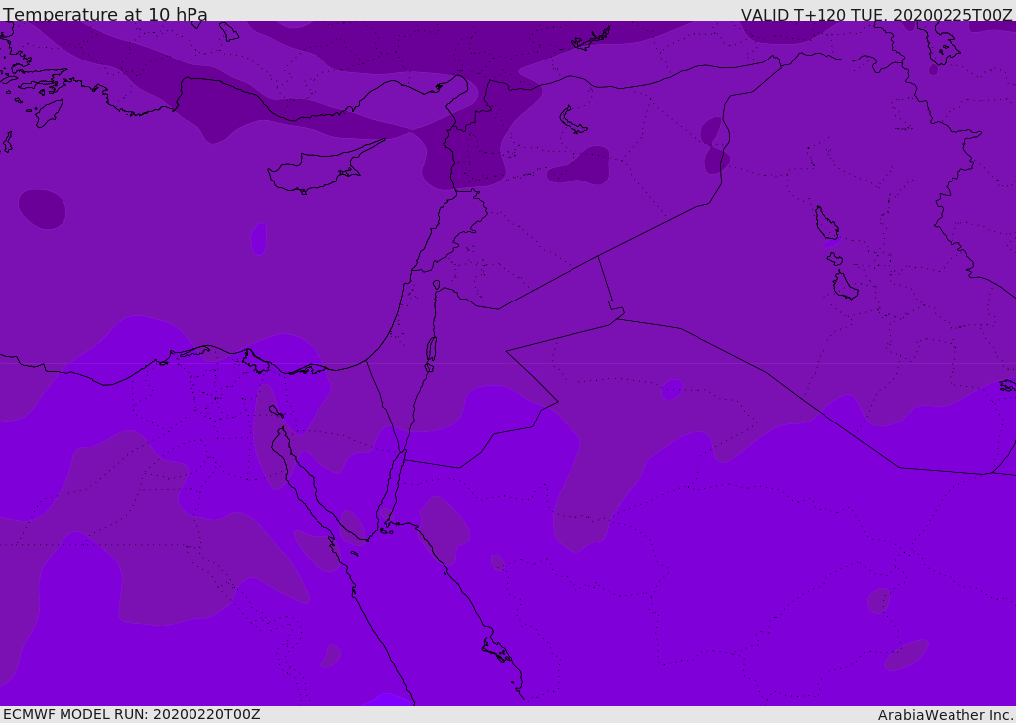Click the VALID T+120 timestamp text
Screen dimensions: 1016x723
point(876,15)
